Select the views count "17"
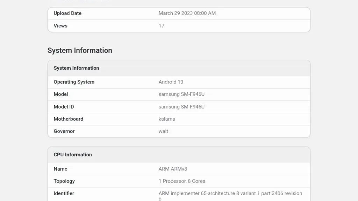This screenshot has width=358, height=201. click(x=162, y=26)
